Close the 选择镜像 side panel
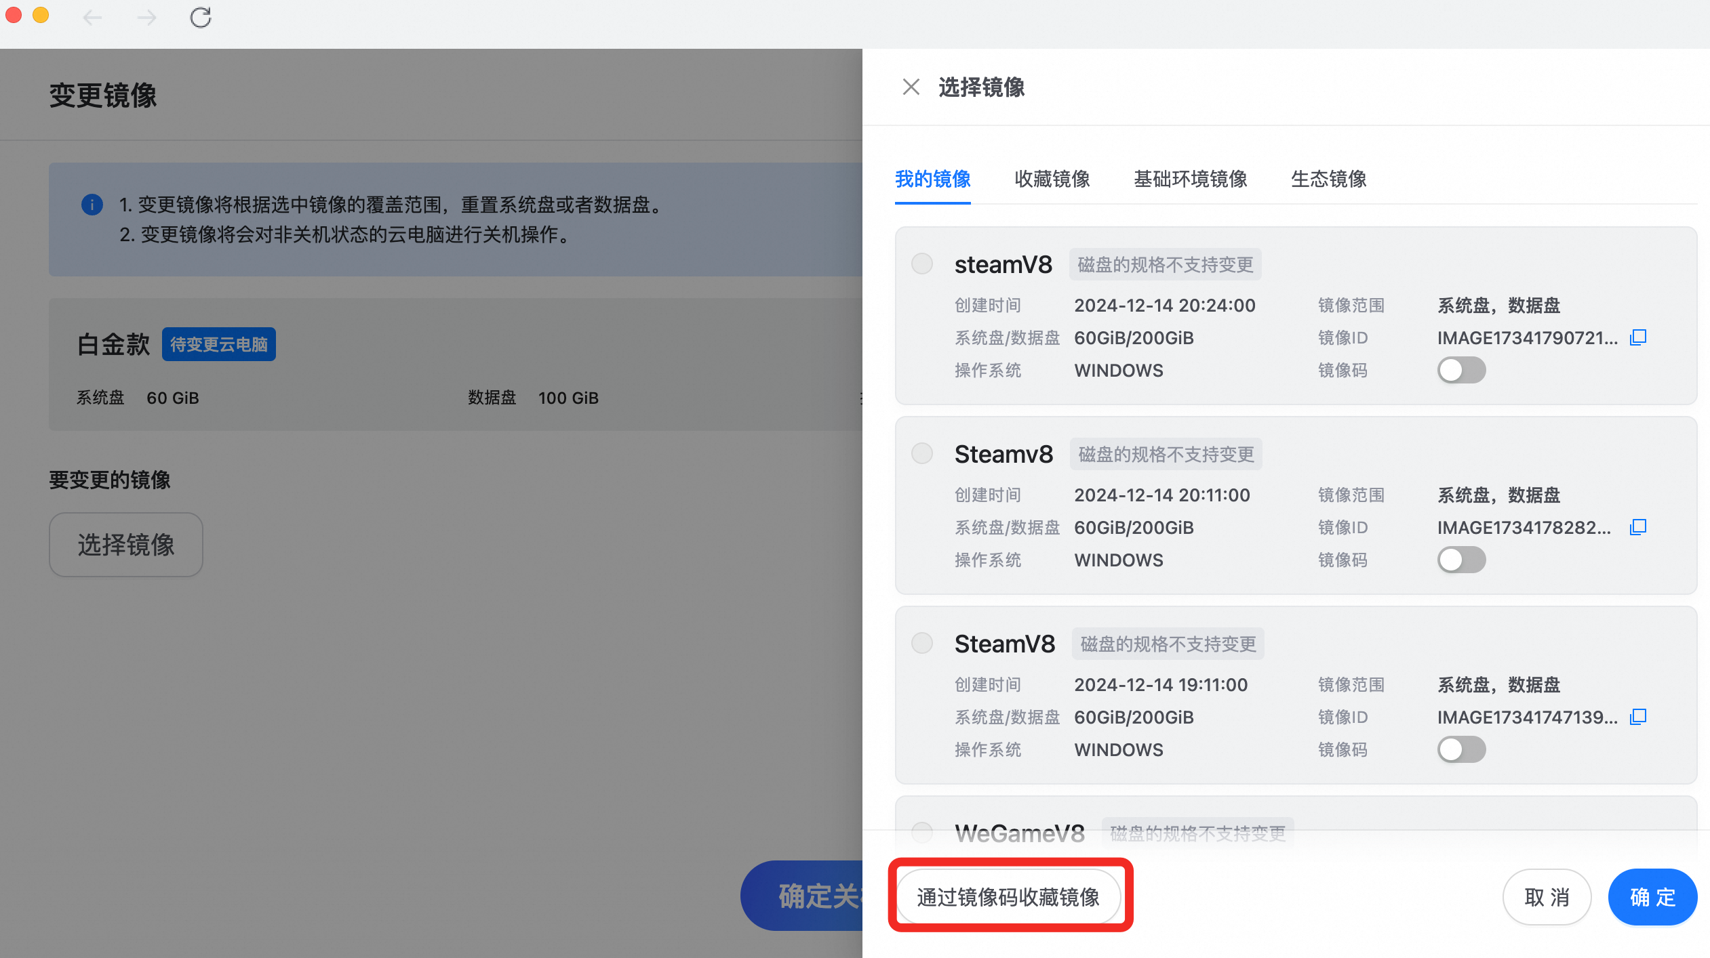This screenshot has height=958, width=1710. pos(911,87)
